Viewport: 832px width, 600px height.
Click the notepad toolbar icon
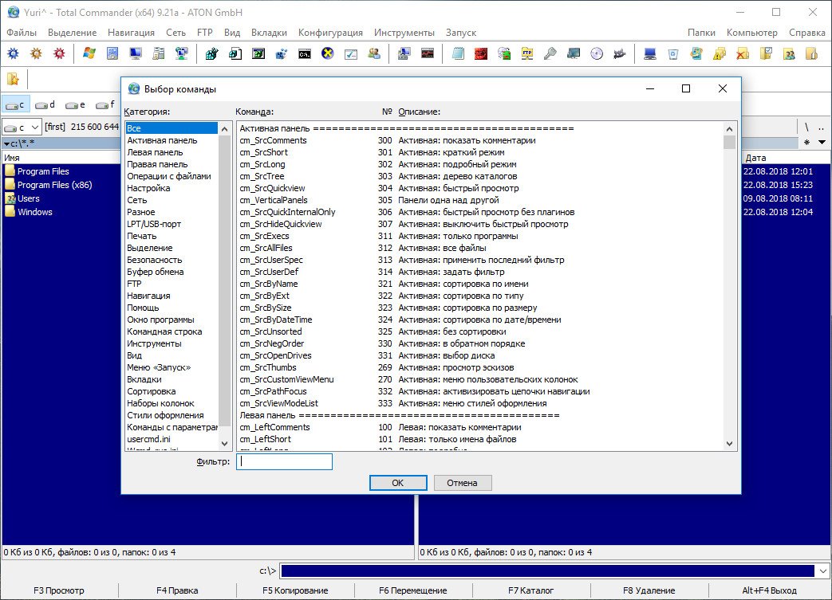click(458, 53)
